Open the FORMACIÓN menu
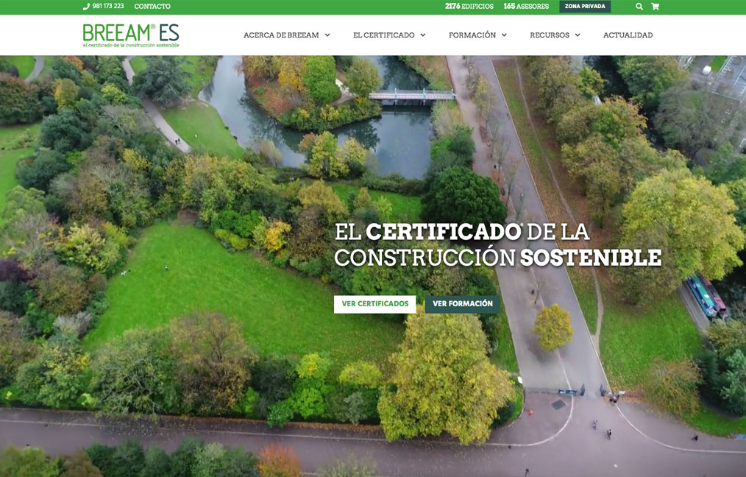The height and width of the screenshot is (477, 746). click(x=472, y=35)
